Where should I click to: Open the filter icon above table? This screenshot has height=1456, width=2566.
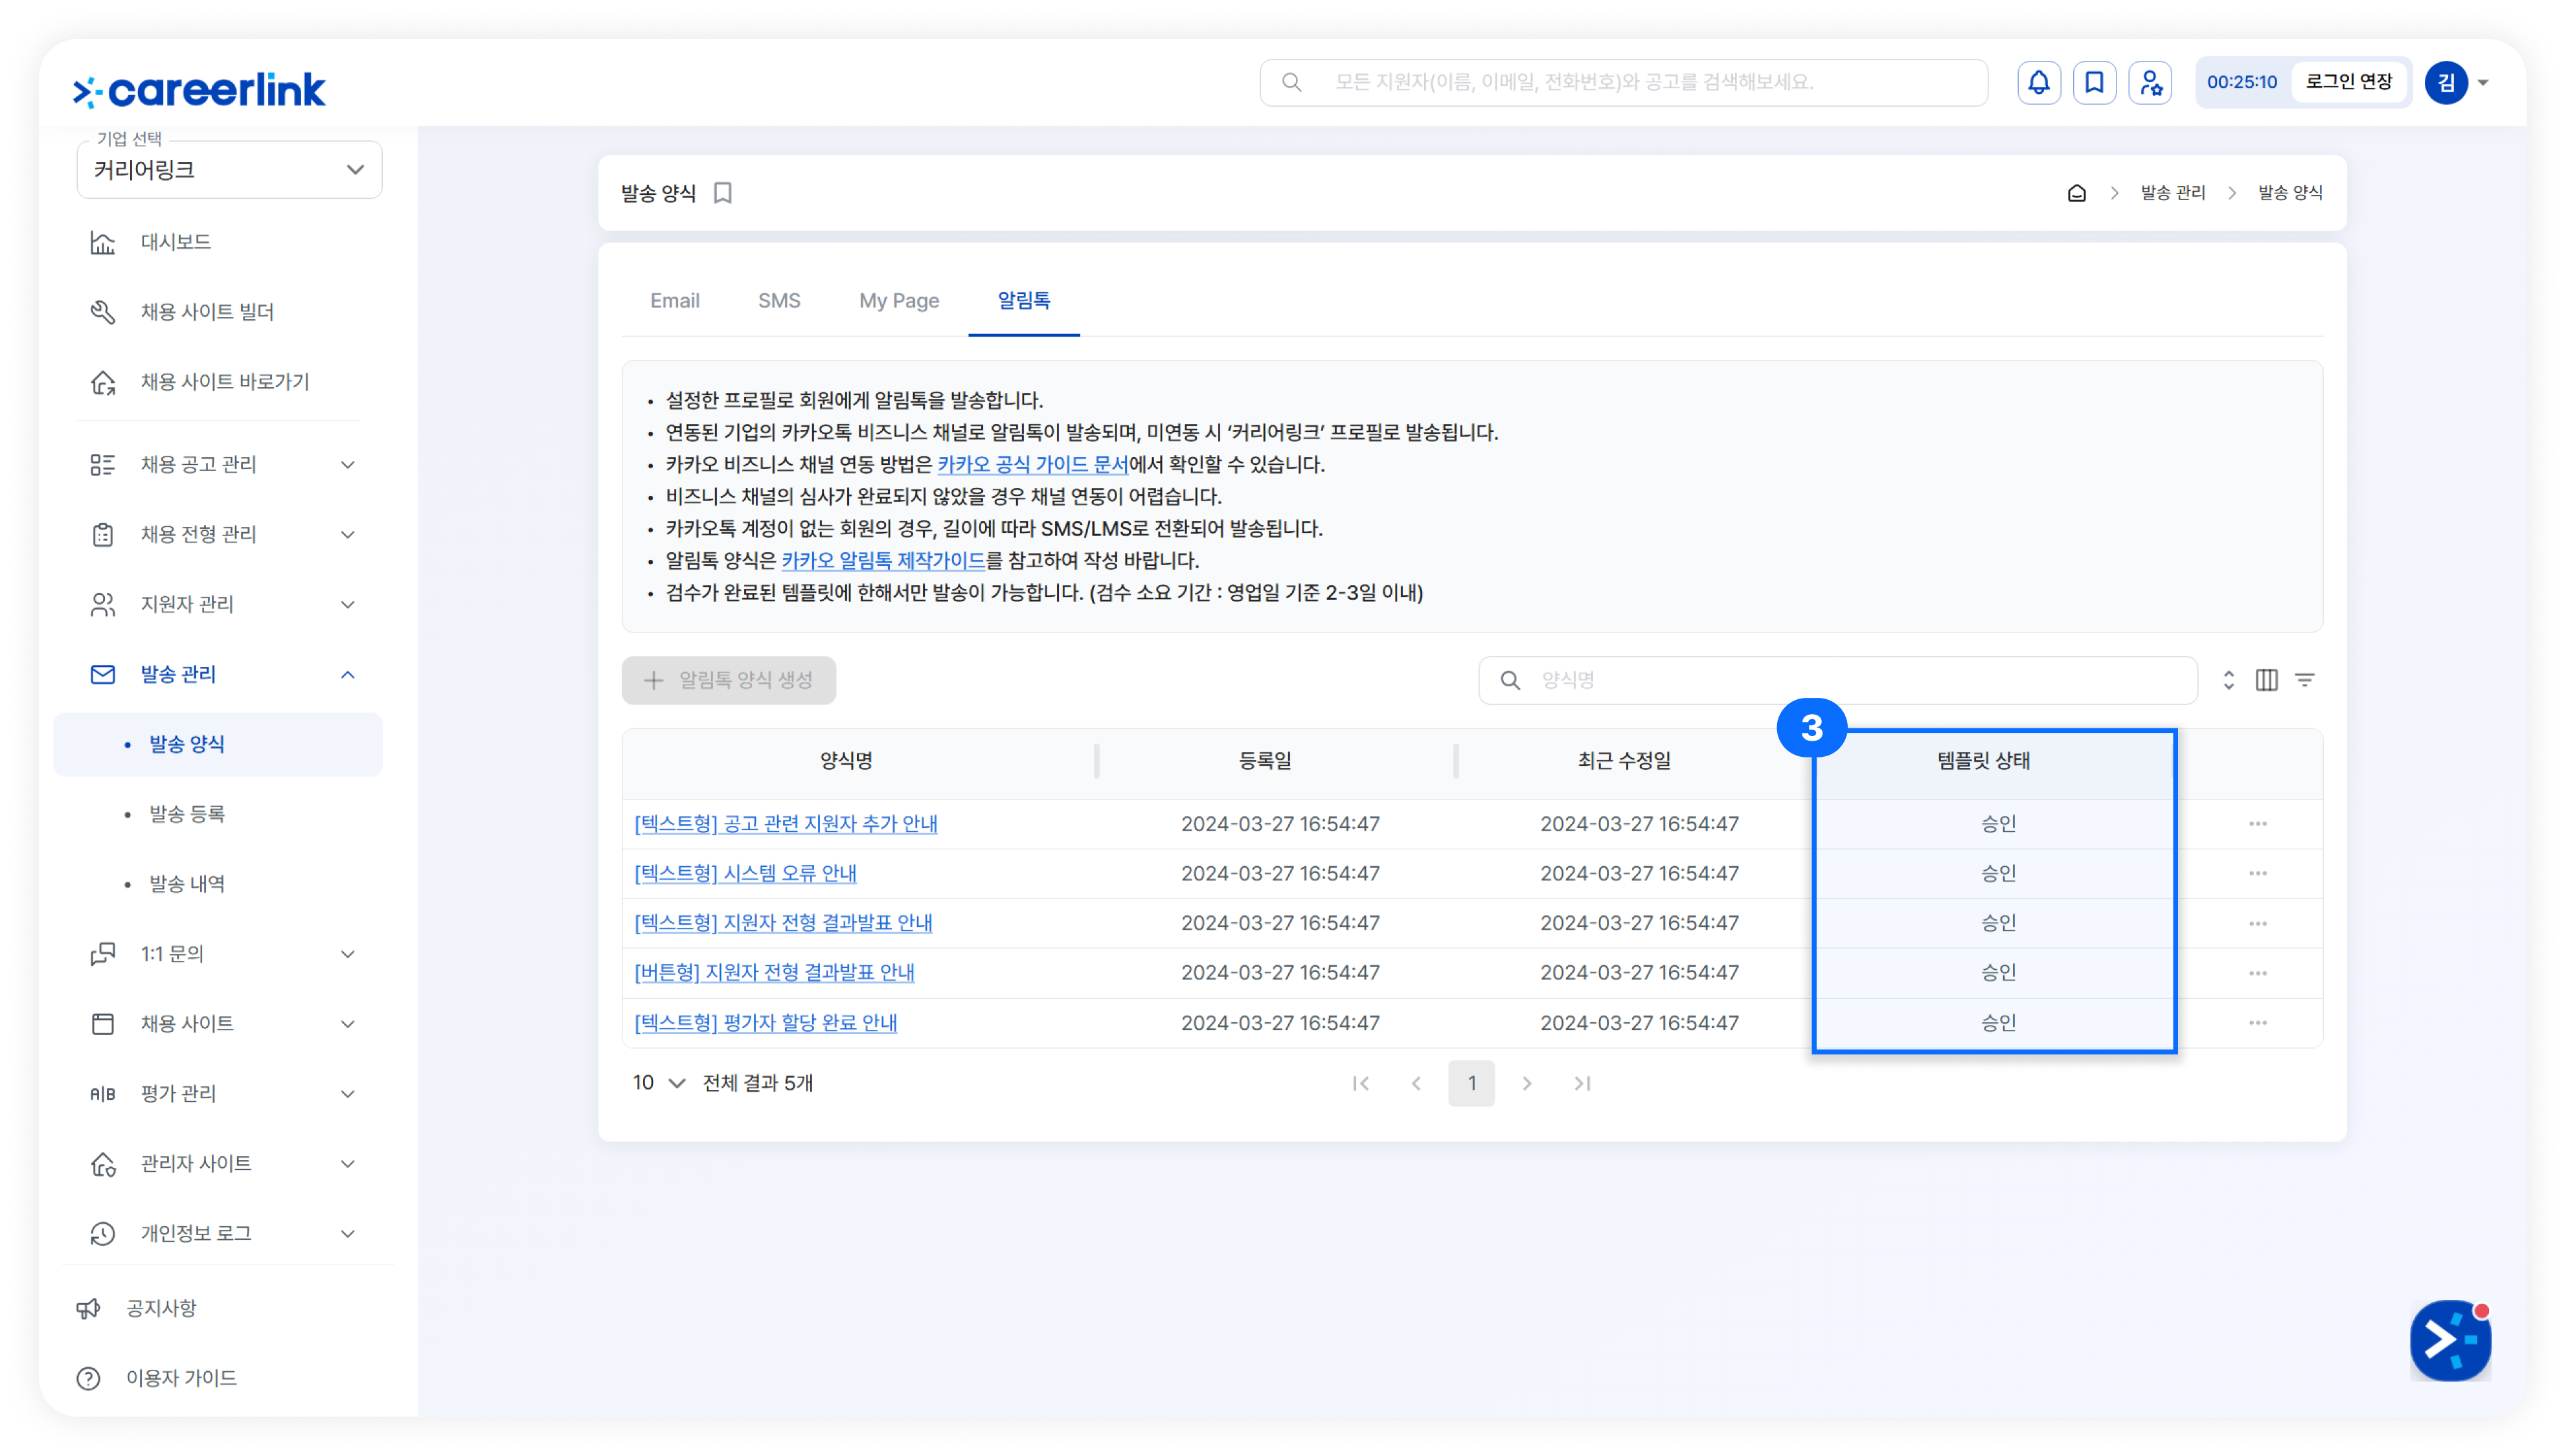[x=2305, y=680]
